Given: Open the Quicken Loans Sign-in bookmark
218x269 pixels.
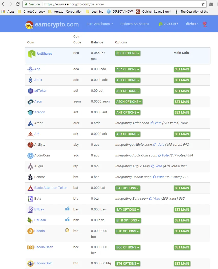Looking at the screenshot, I should (153, 12).
